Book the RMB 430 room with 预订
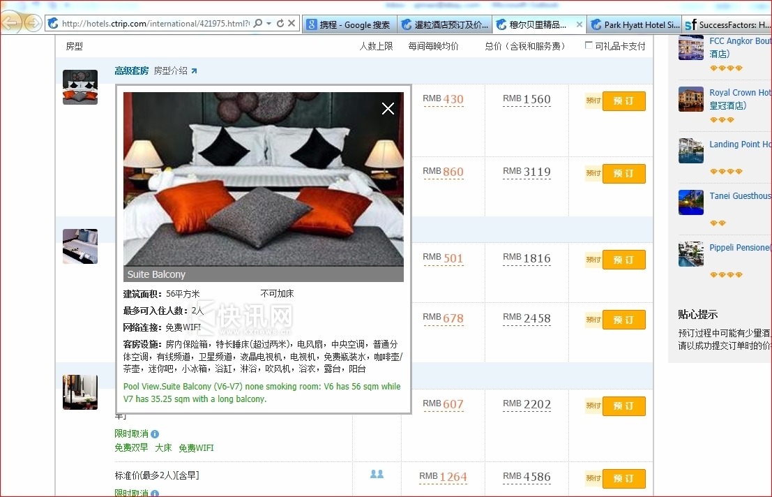 pyautogui.click(x=623, y=101)
